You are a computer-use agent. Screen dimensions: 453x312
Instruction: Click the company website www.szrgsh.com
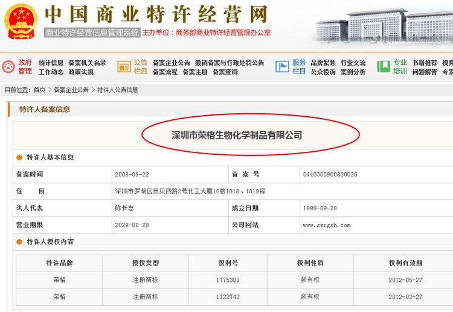(326, 225)
